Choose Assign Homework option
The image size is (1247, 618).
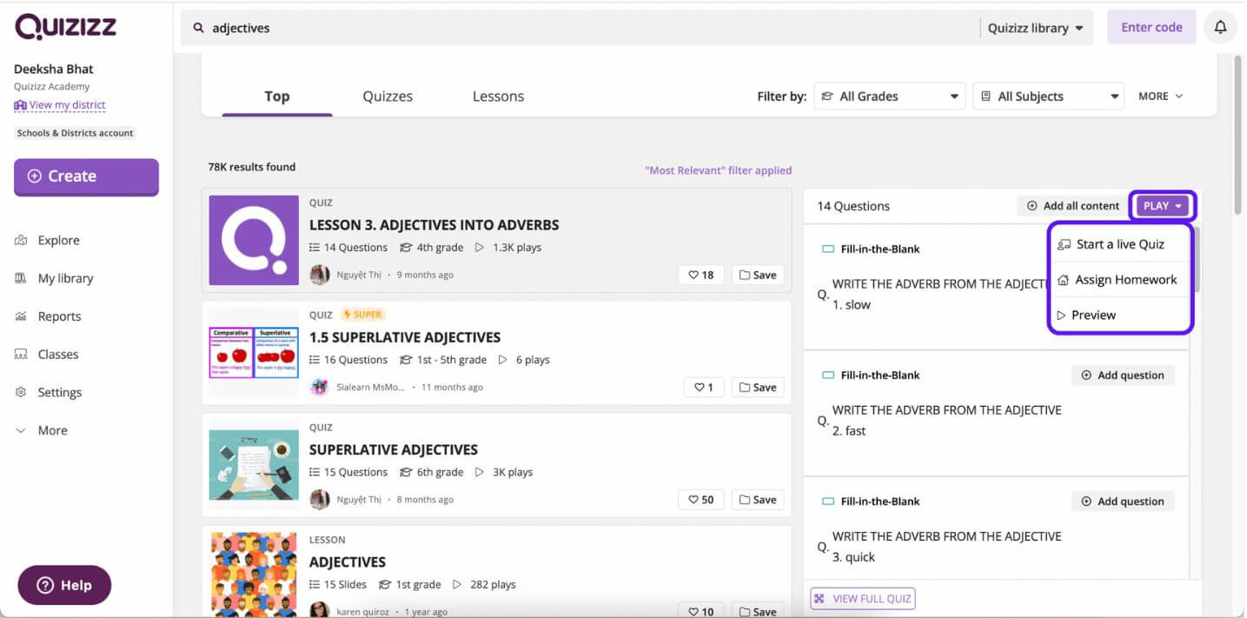click(1119, 280)
